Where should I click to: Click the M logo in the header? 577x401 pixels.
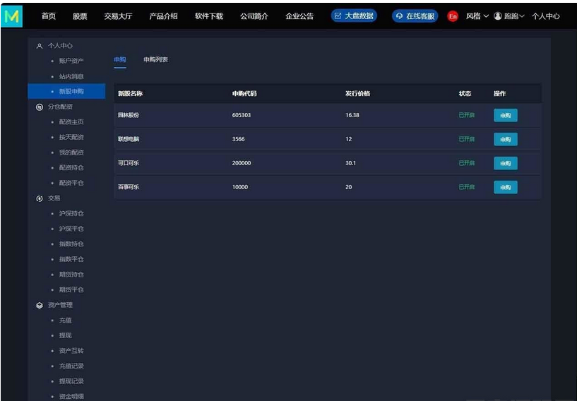point(12,16)
